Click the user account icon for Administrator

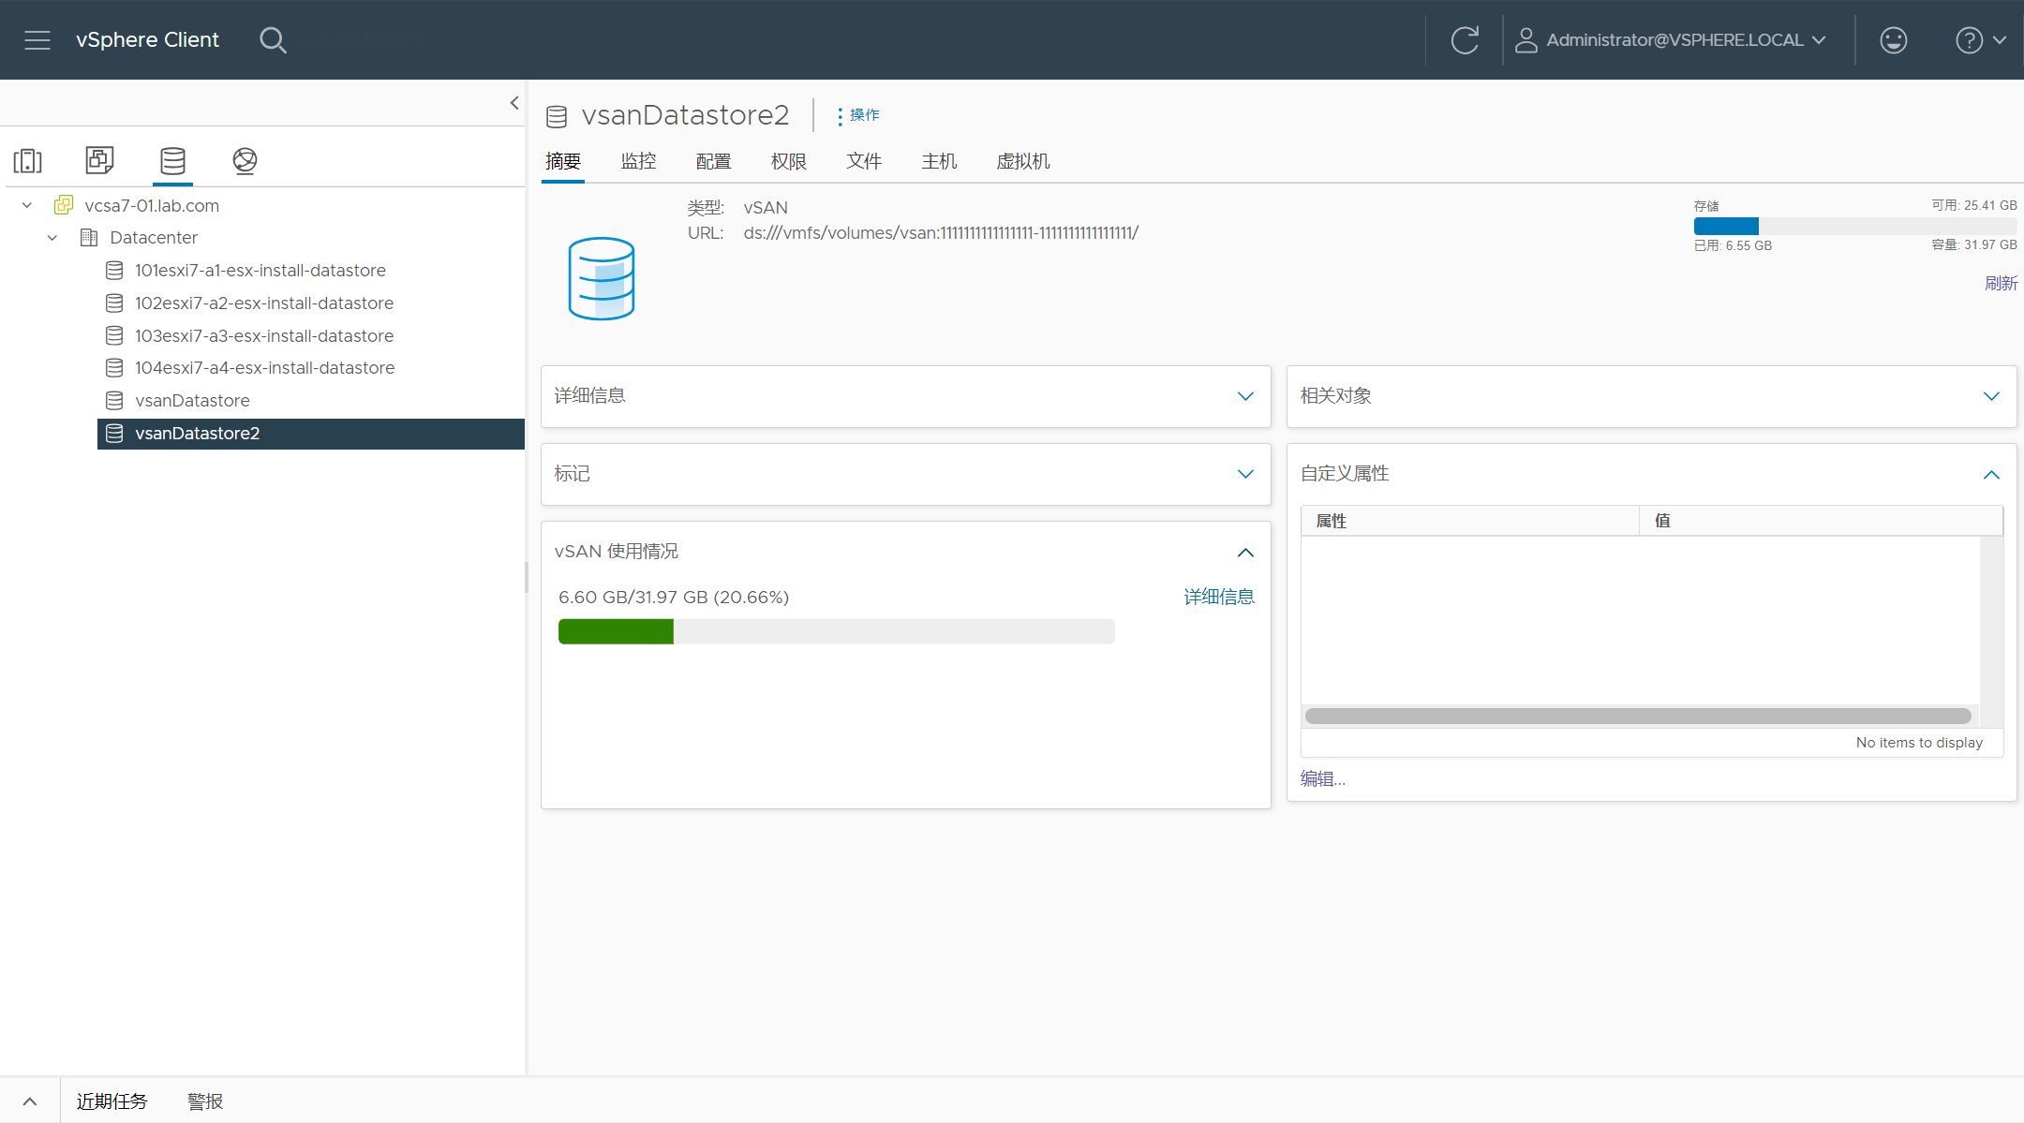[1522, 38]
